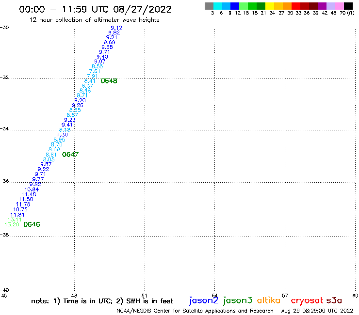Click the 9.87 wave height value
Viewport: 359px width, 315px height.
(x=46, y=164)
